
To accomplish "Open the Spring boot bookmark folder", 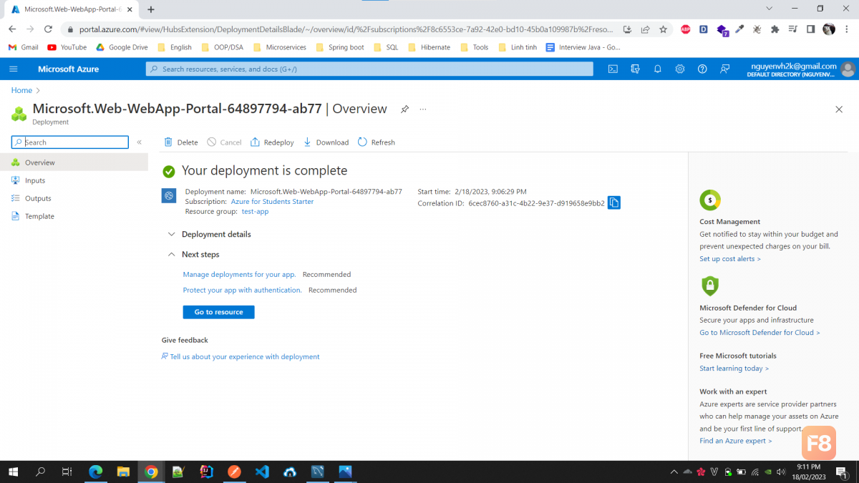I will click(x=339, y=47).
